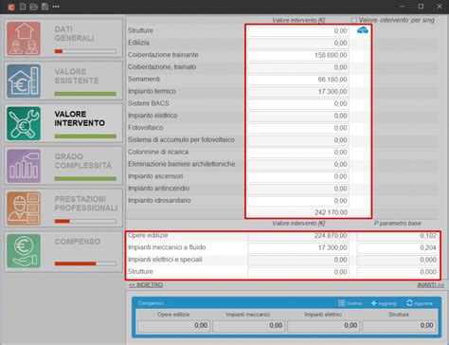Screen dimensions: 449x345
Task: Click Impianti elettrici e speciali parameter 0,000
Action: pos(398,260)
